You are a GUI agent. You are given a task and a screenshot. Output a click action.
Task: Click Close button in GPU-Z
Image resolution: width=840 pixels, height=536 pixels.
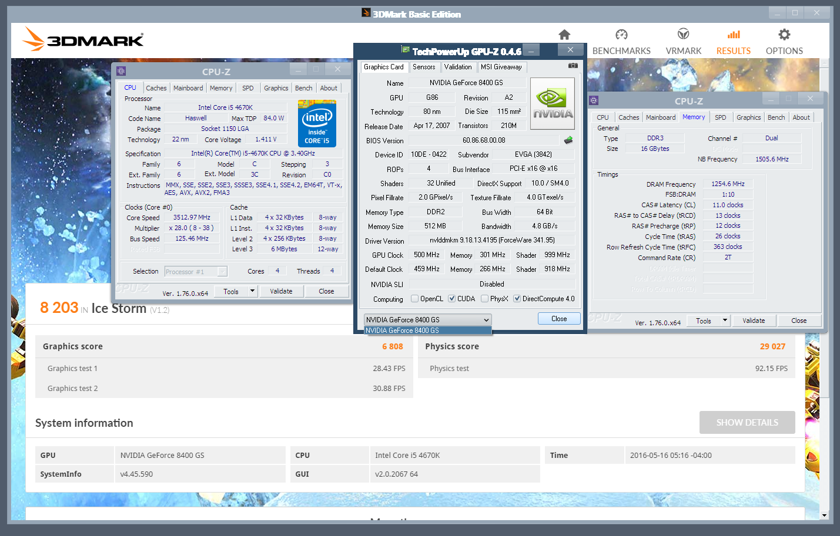tap(559, 319)
